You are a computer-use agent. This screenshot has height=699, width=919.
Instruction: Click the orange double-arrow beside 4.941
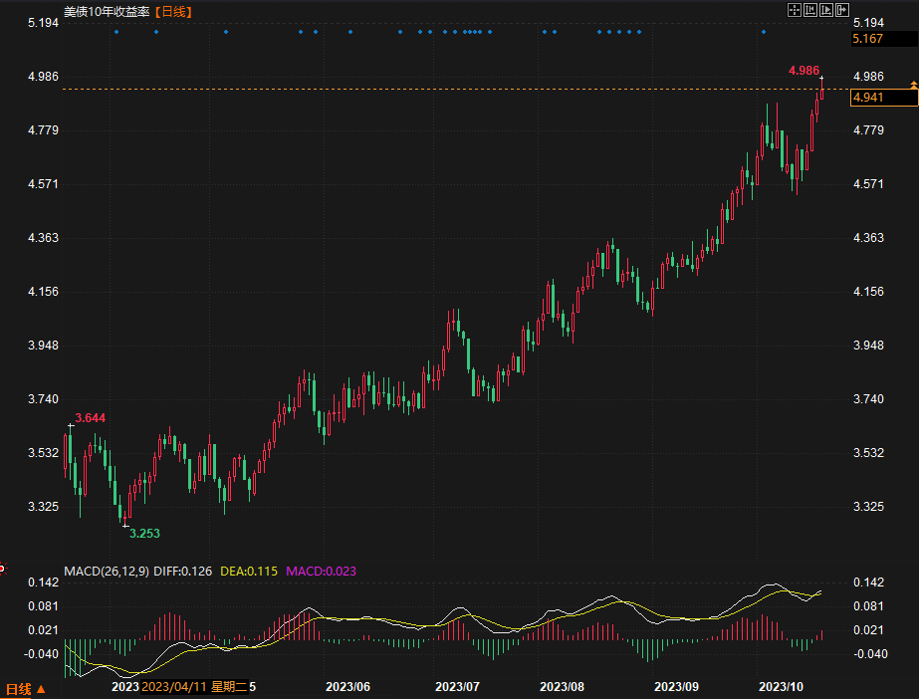tap(914, 87)
